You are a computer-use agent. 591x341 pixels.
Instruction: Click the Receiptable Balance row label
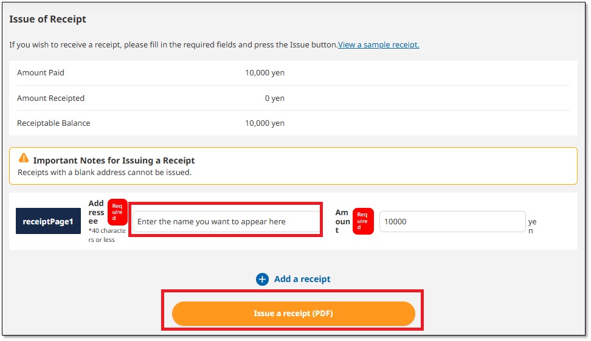coord(54,123)
